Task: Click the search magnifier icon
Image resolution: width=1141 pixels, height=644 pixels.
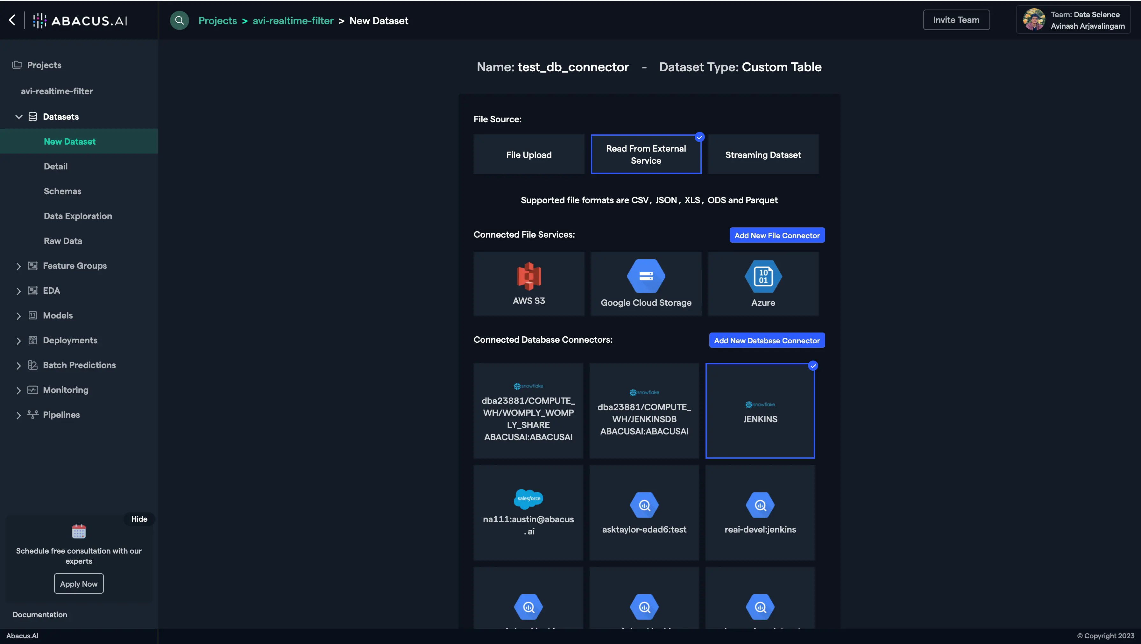Action: (x=179, y=20)
